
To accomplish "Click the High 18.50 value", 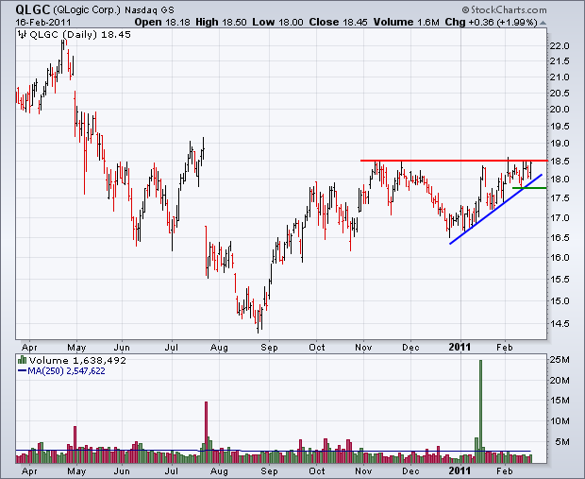I will (x=221, y=22).
